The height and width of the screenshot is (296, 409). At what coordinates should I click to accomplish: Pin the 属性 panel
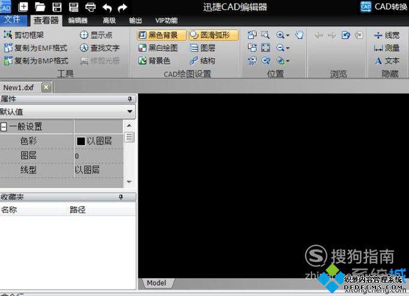click(x=130, y=99)
